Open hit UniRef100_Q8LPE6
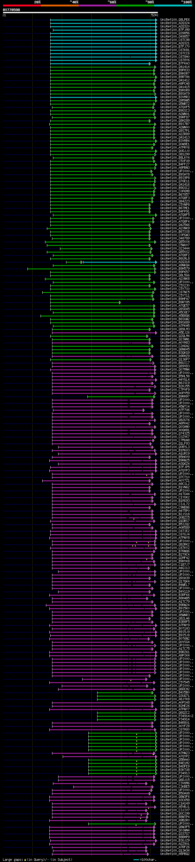The width and height of the screenshot is (195, 862). click(x=175, y=20)
